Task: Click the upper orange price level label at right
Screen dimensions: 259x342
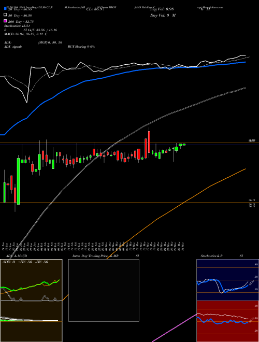Action: (x=252, y=141)
